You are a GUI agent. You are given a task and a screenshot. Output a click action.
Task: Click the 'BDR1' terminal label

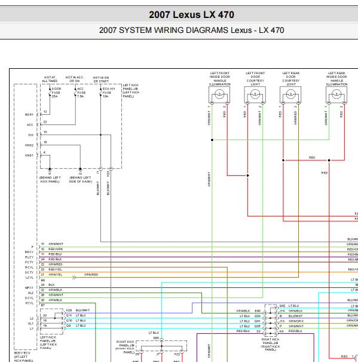pos(29,114)
